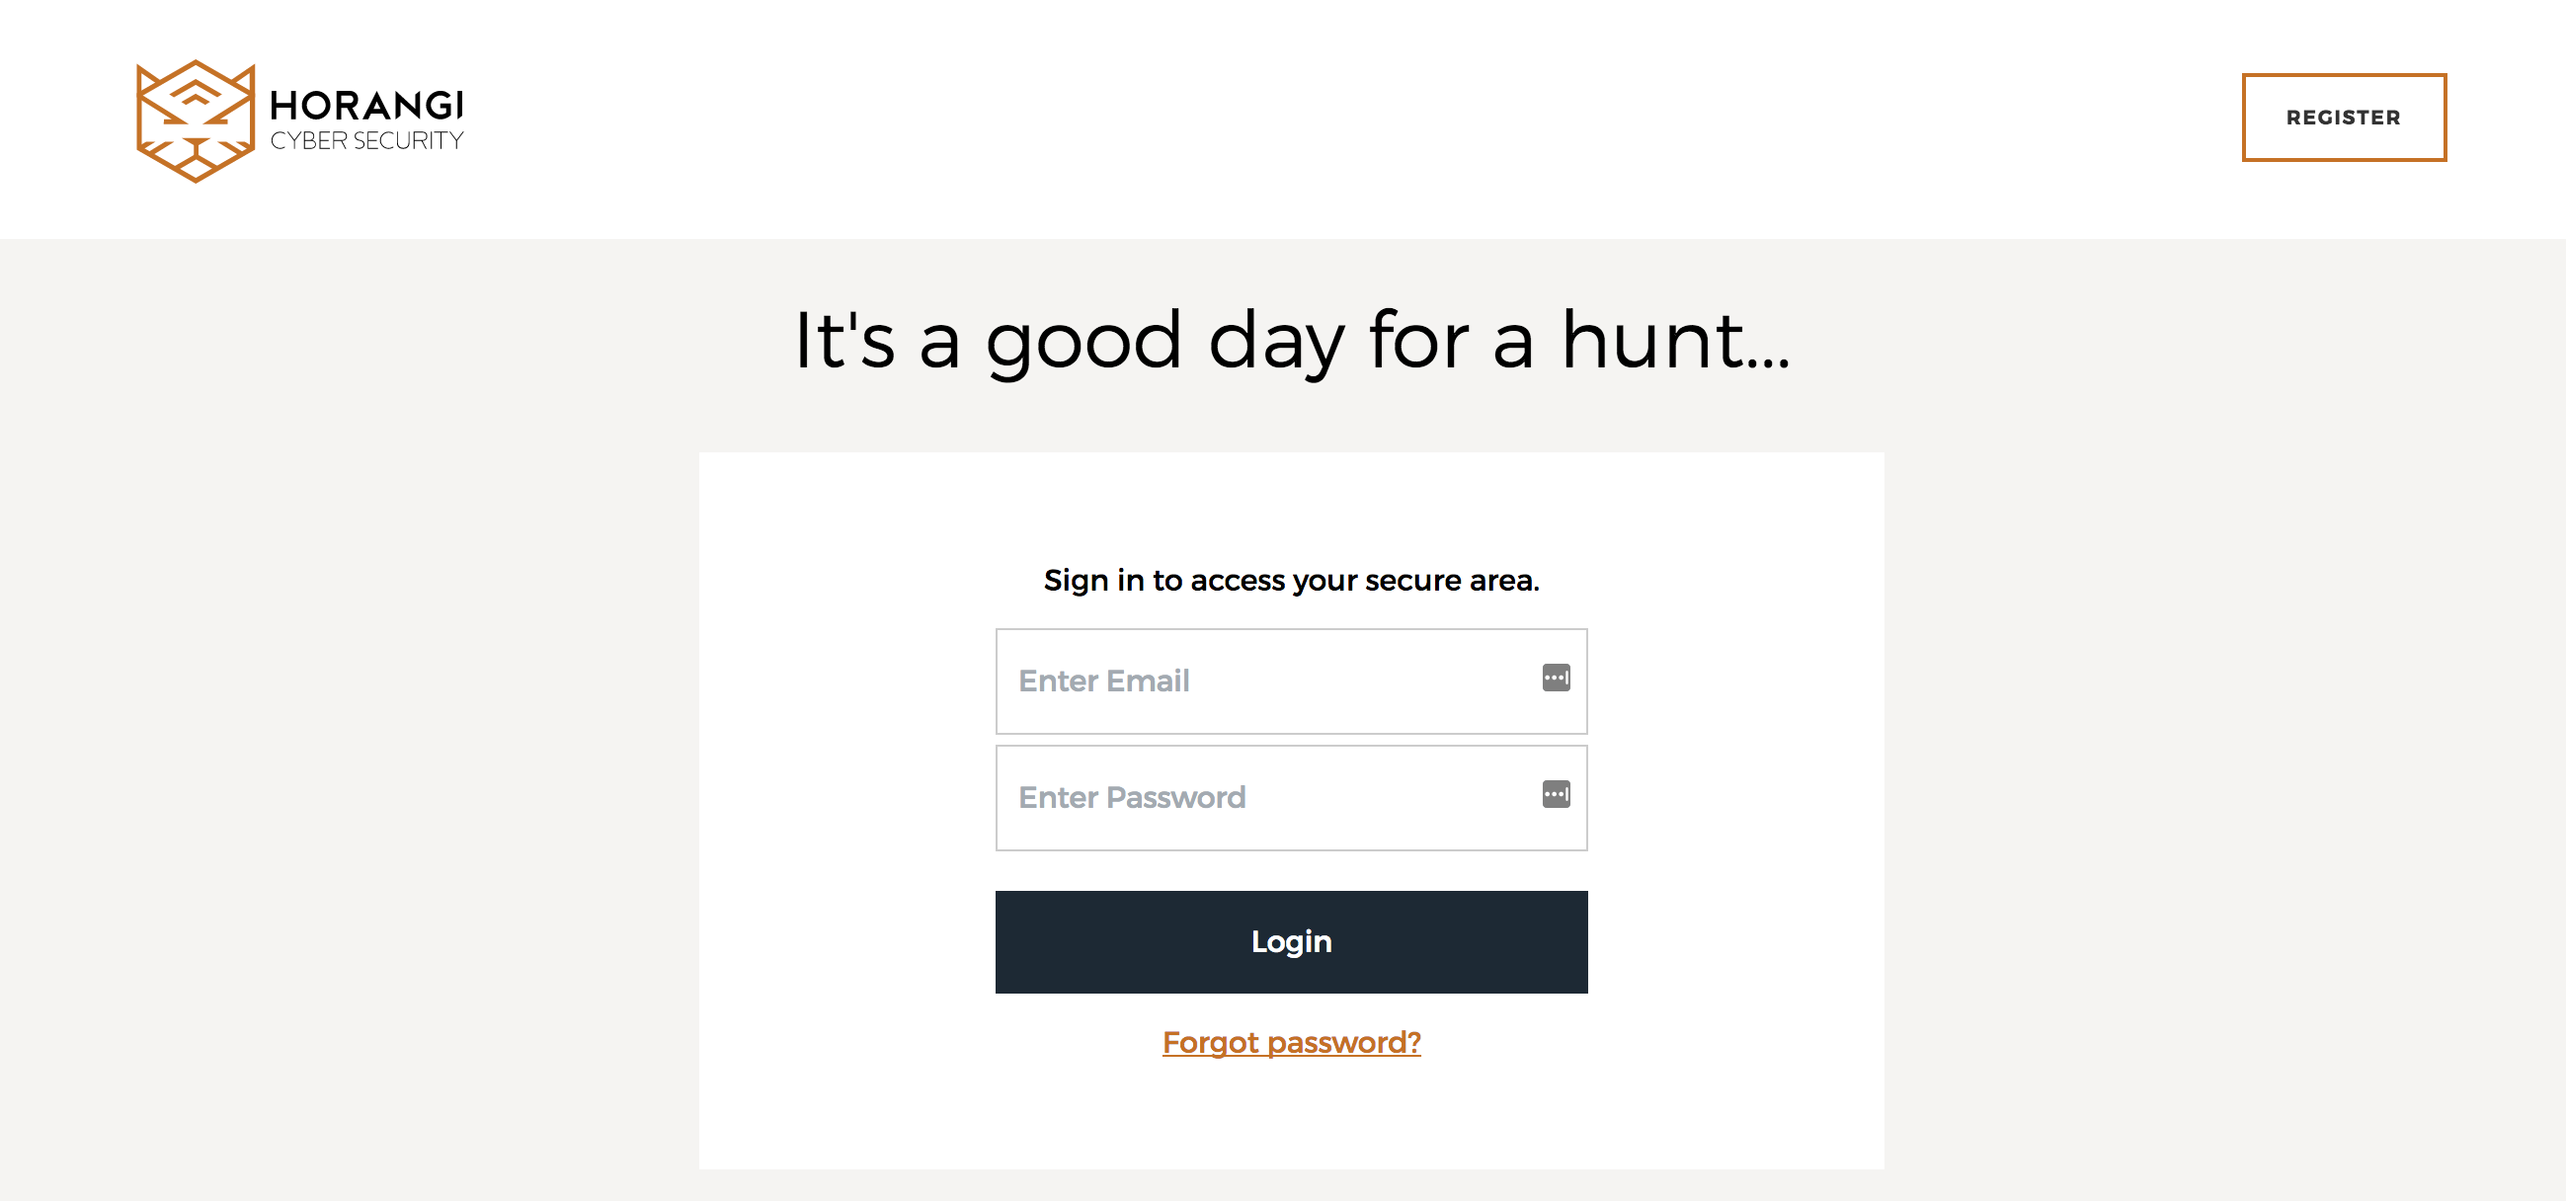2566x1201 pixels.
Task: Click the dark Login button
Action: coord(1291,941)
